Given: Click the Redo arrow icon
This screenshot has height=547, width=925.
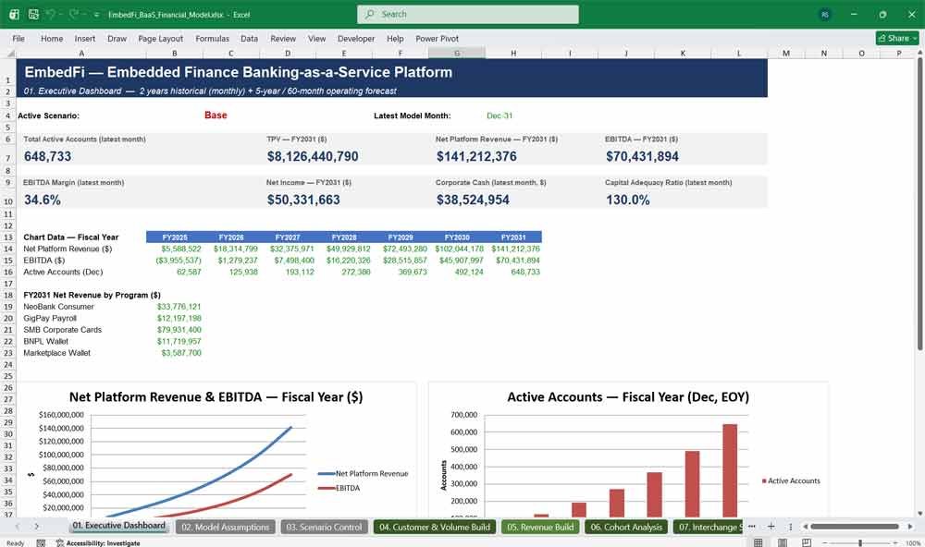Looking at the screenshot, I should point(73,14).
